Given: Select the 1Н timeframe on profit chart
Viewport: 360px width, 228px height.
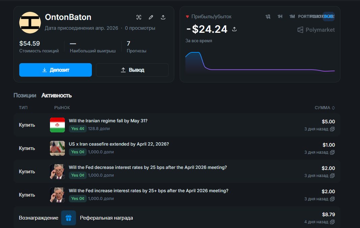Looking at the screenshot, I should [x=280, y=17].
